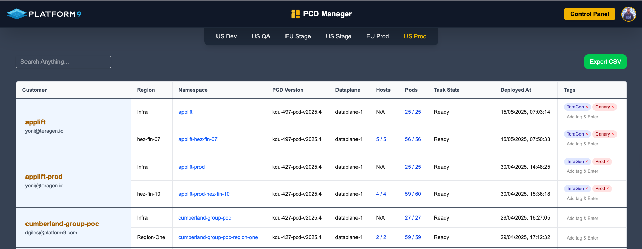Click the applift customer name
The width and height of the screenshot is (642, 249).
pyautogui.click(x=35, y=122)
